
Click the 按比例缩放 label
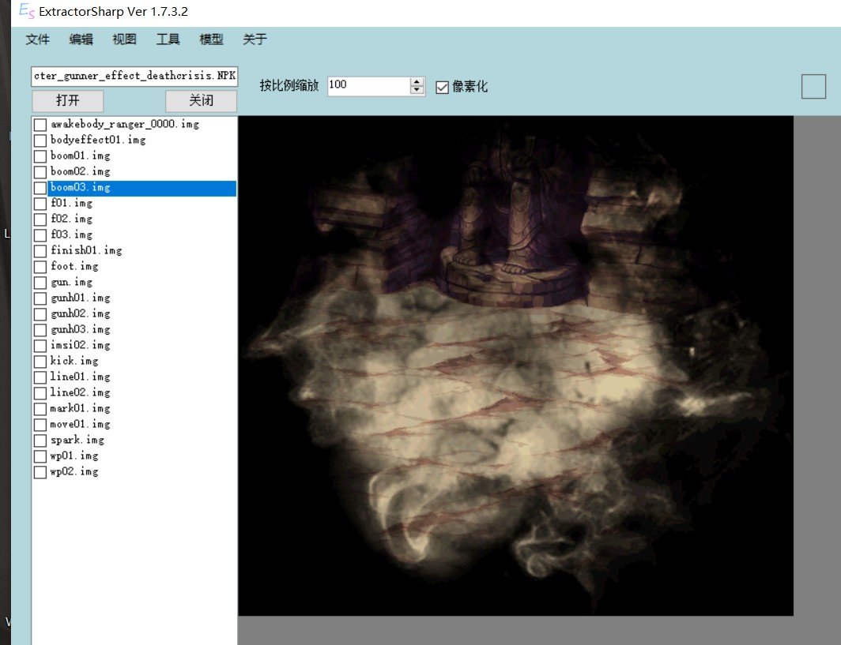(x=289, y=86)
